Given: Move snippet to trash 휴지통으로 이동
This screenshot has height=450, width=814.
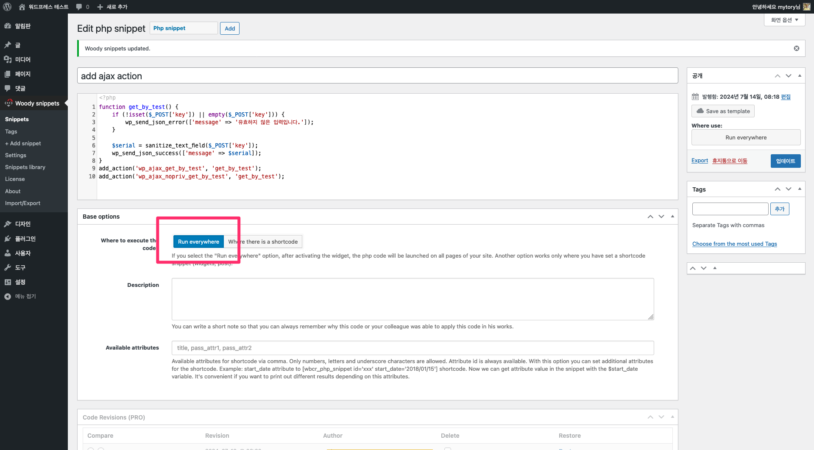Looking at the screenshot, I should pos(730,161).
